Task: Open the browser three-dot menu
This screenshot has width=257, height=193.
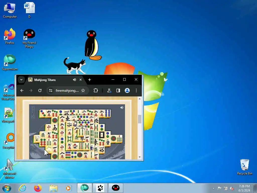Action: click(x=136, y=90)
